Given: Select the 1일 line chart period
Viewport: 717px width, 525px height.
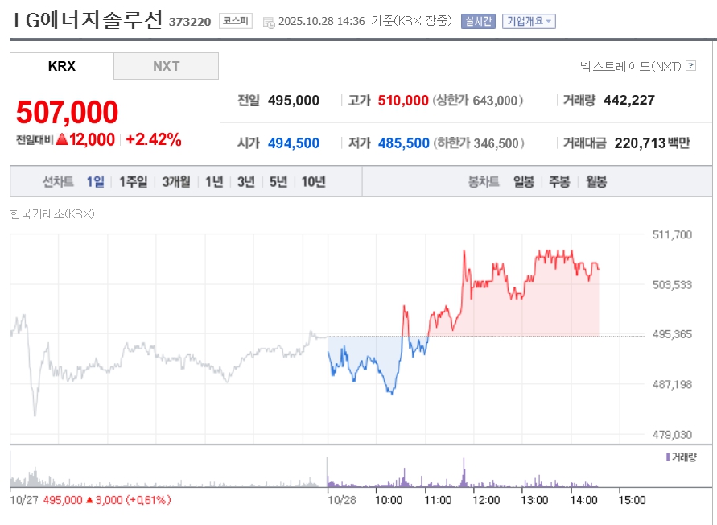Looking at the screenshot, I should click(x=95, y=182).
